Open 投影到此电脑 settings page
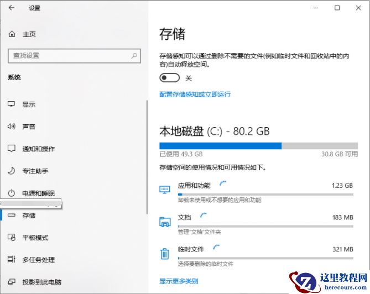This screenshot has width=370, height=294. [x=42, y=282]
